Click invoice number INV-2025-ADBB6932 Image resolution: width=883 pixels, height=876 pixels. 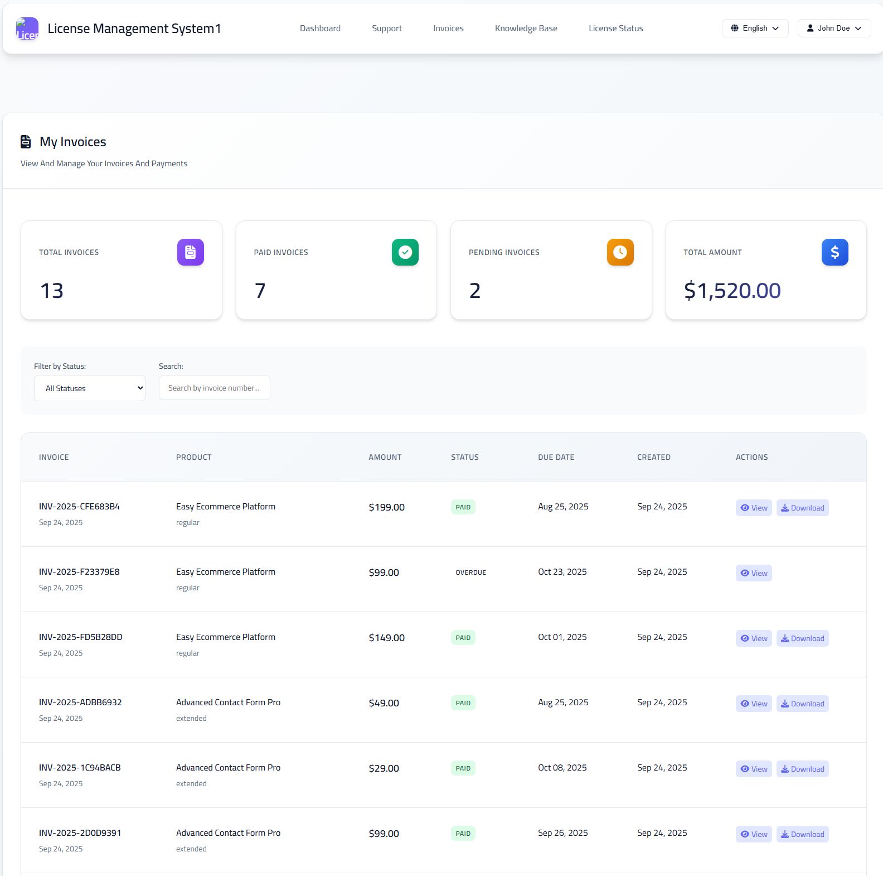(x=80, y=702)
